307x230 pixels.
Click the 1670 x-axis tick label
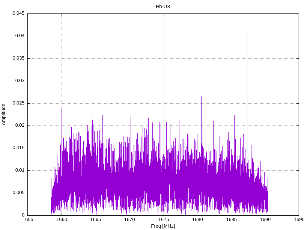tap(130, 220)
